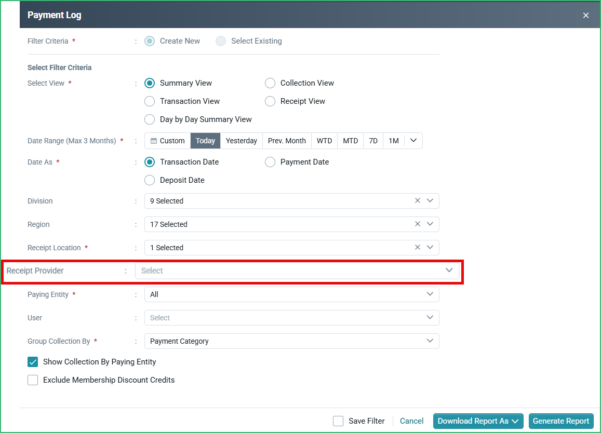
Task: Select the Create New radio option
Action: (x=150, y=41)
